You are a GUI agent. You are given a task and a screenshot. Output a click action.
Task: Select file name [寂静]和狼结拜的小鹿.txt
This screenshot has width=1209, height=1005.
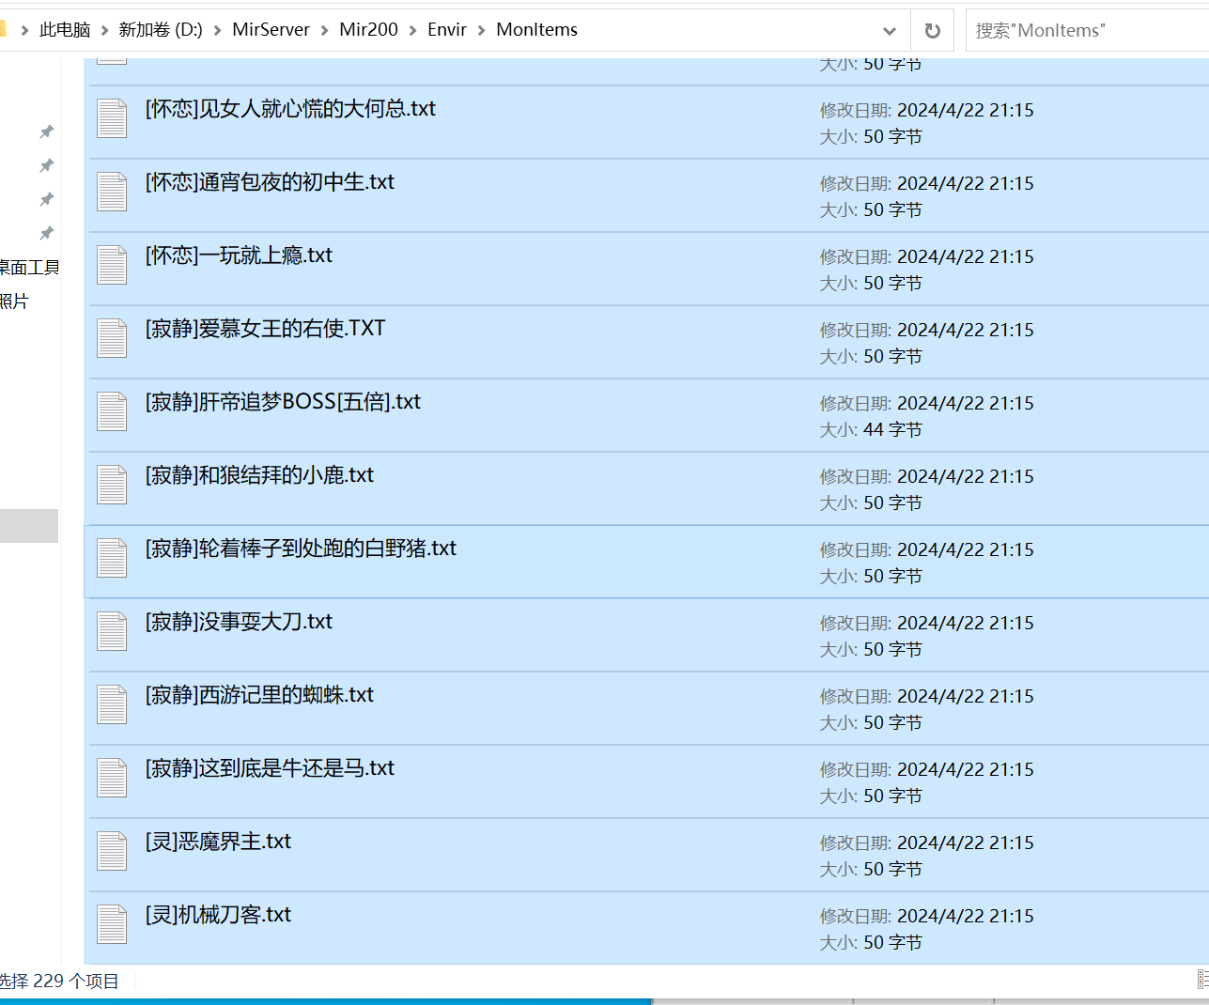[x=259, y=475]
